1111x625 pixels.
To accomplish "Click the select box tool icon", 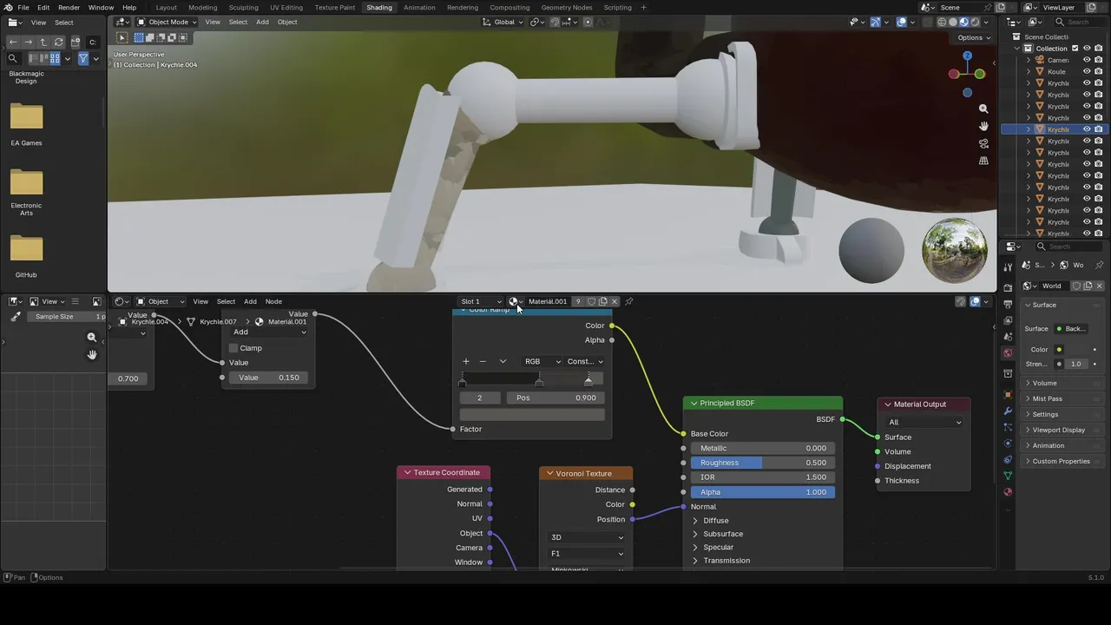I will coord(122,37).
